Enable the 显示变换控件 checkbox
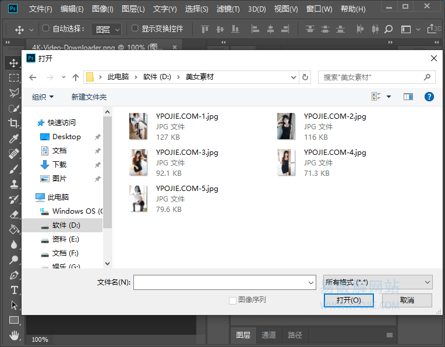Image resolution: width=445 pixels, height=347 pixels. (135, 29)
